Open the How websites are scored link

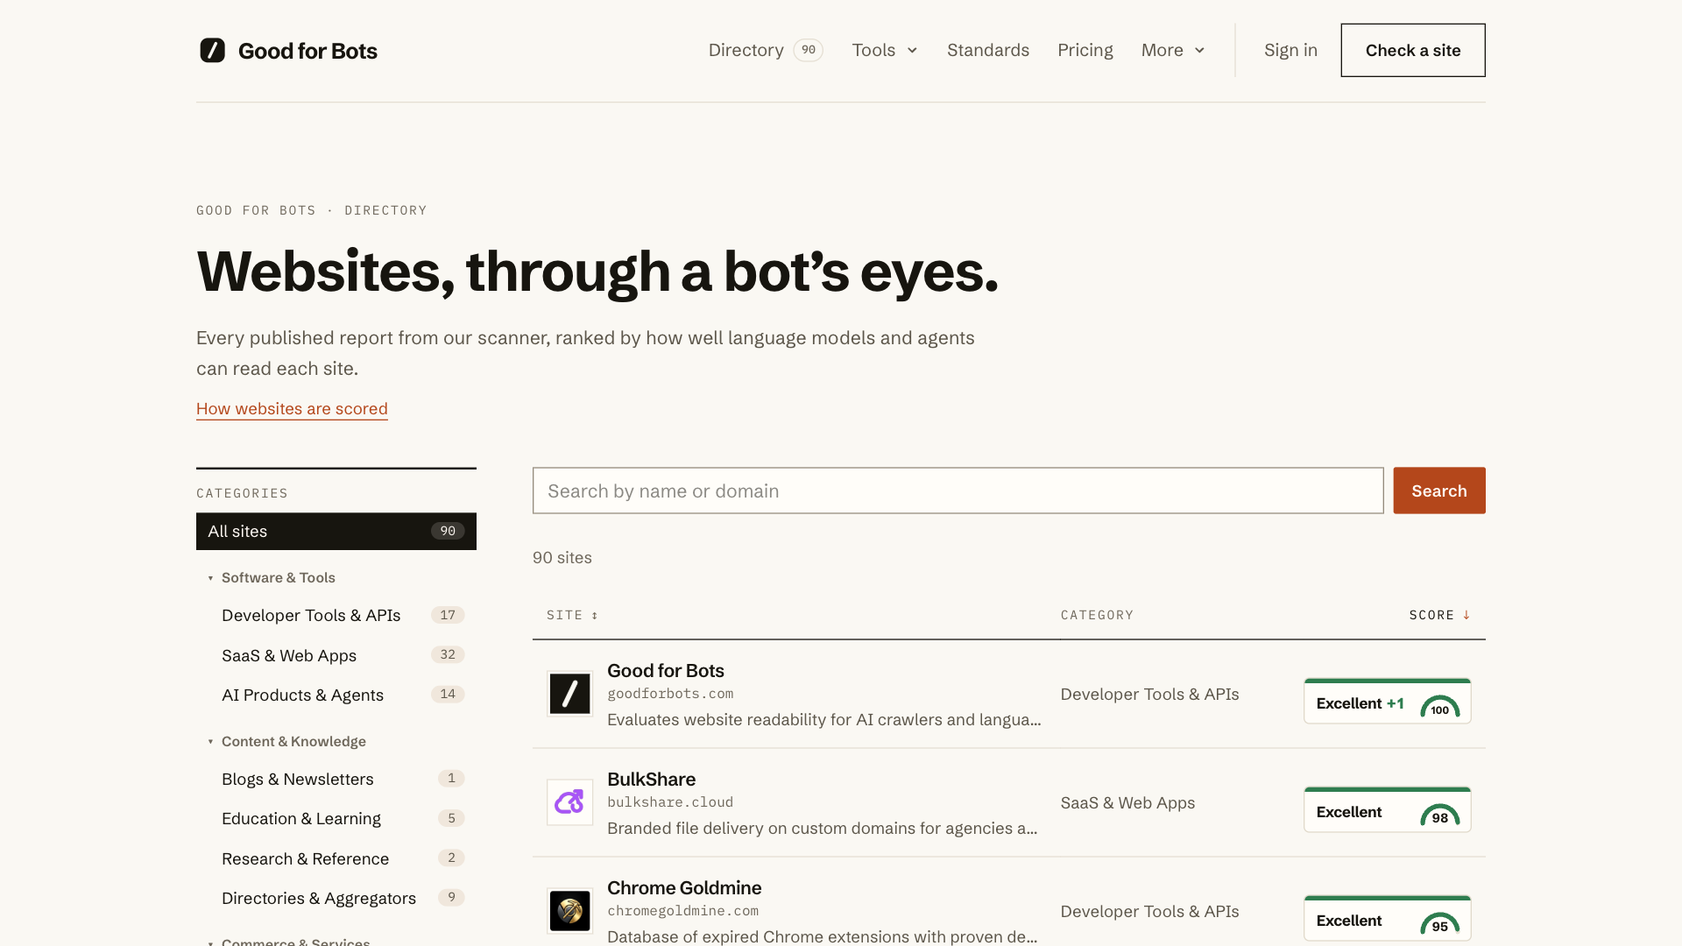click(292, 408)
